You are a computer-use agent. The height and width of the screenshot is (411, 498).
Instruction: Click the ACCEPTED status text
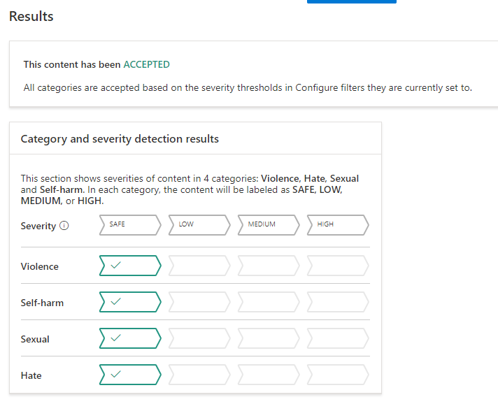click(x=146, y=64)
